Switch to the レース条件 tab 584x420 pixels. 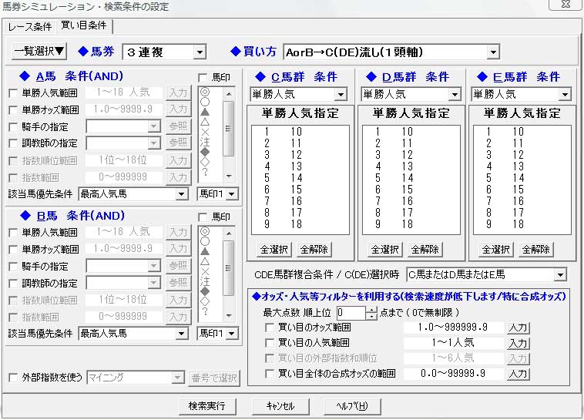coord(31,27)
